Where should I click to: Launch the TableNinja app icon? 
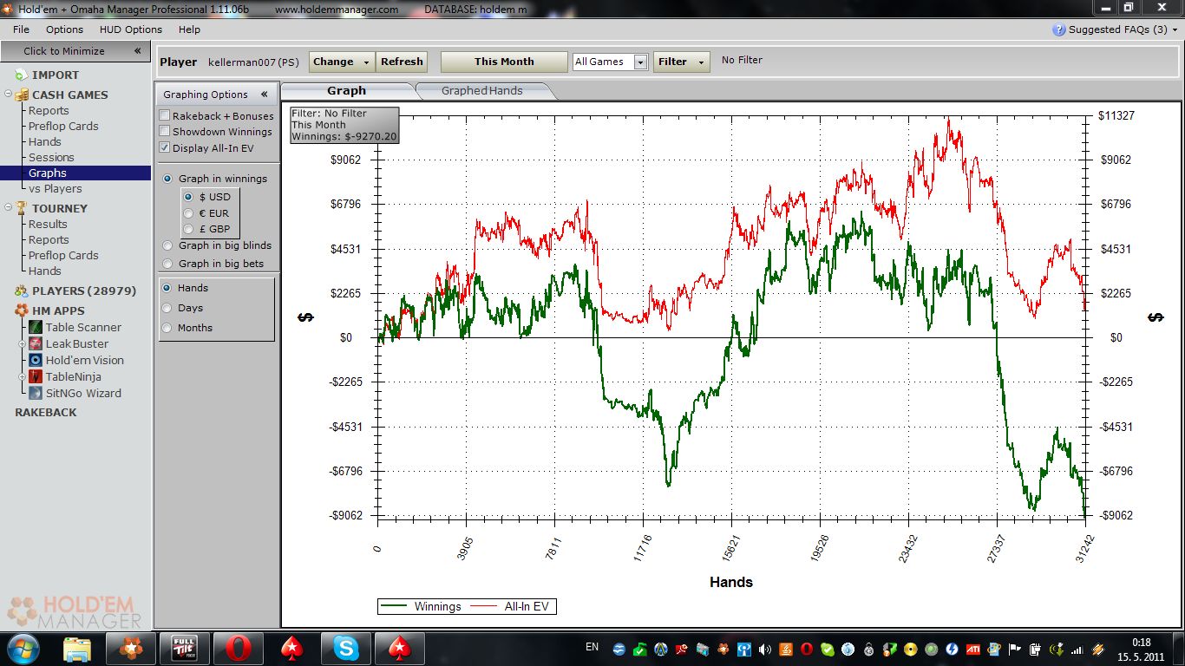(x=36, y=376)
